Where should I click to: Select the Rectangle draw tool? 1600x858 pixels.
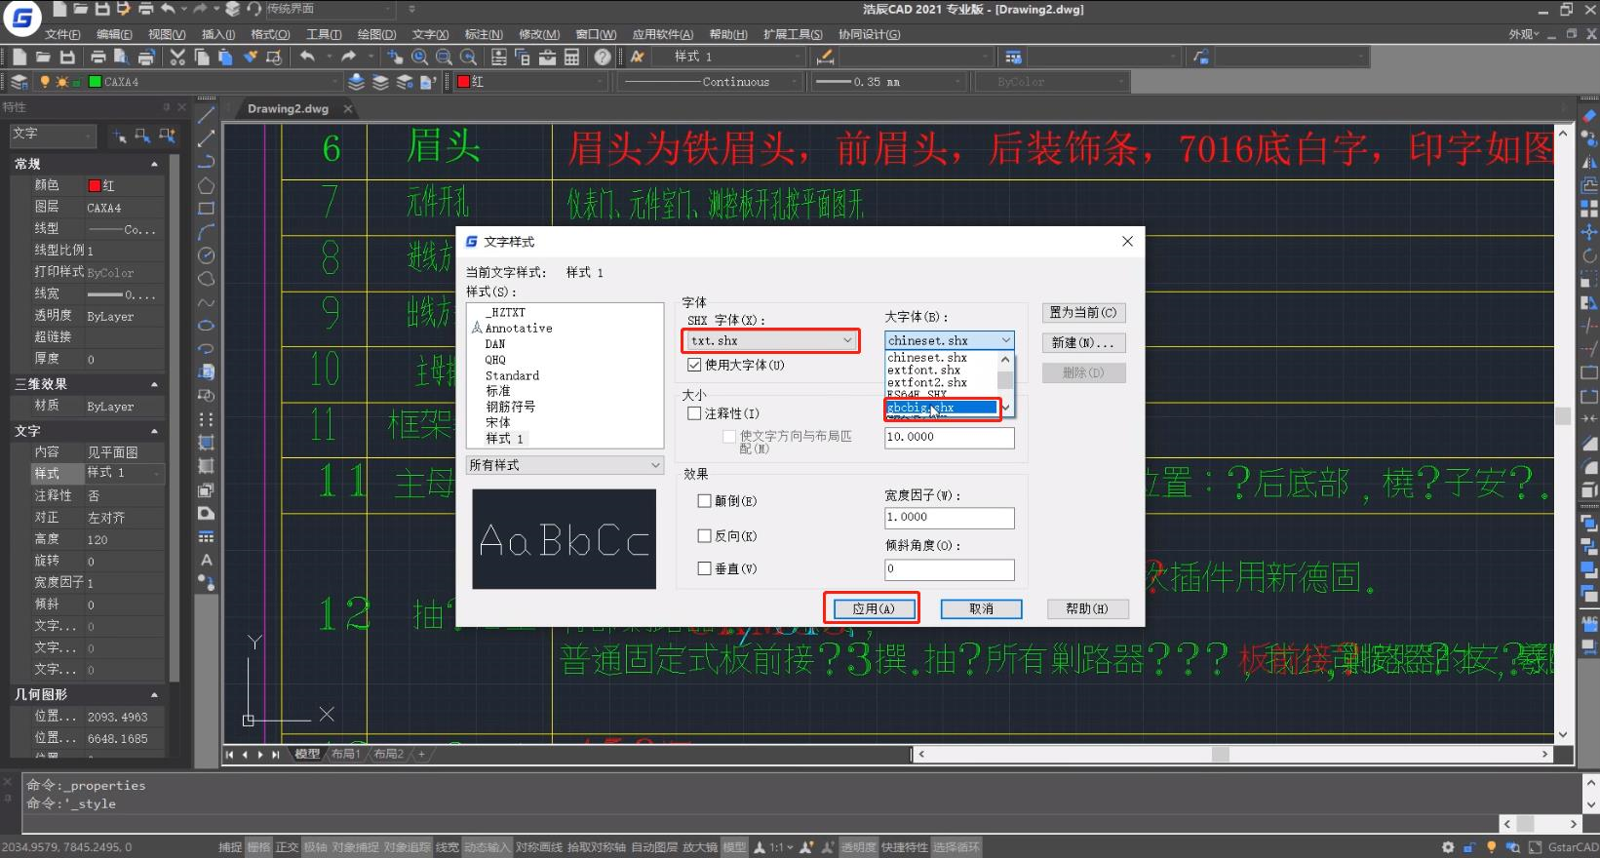point(206,209)
